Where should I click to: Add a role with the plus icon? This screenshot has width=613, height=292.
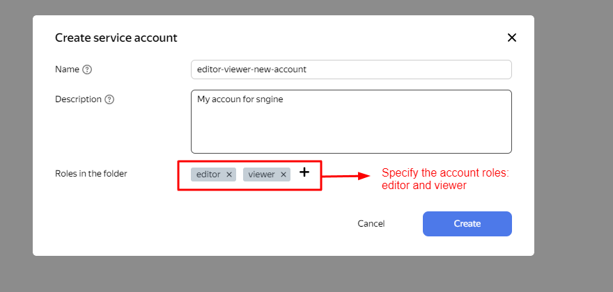304,172
